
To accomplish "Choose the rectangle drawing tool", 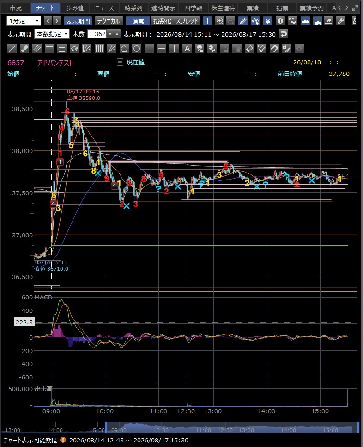I will [149, 49].
